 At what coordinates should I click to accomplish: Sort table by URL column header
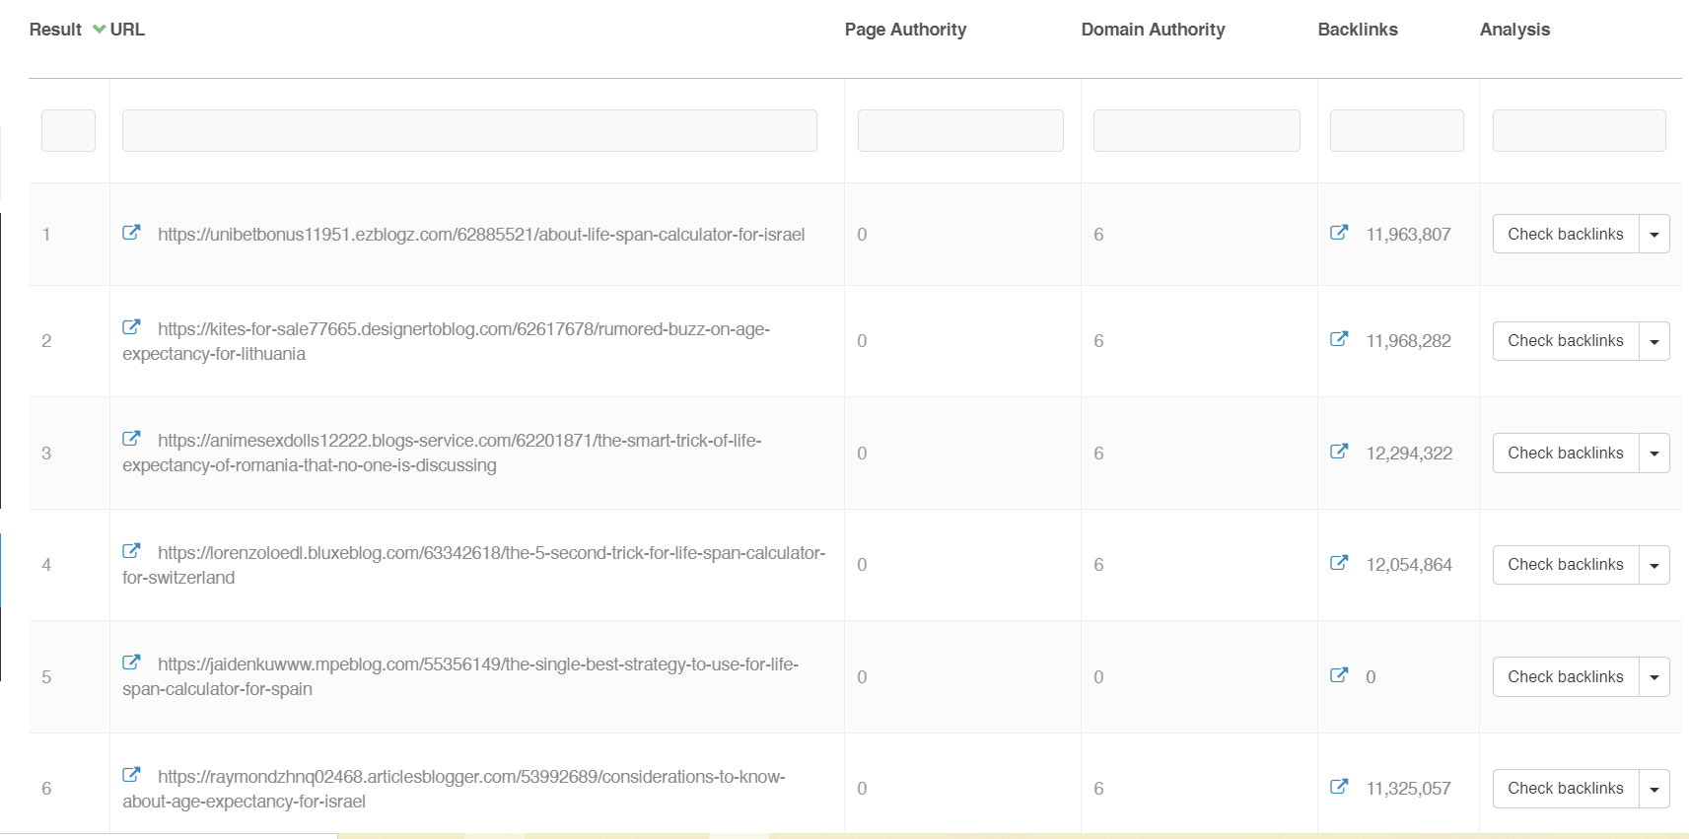[127, 30]
